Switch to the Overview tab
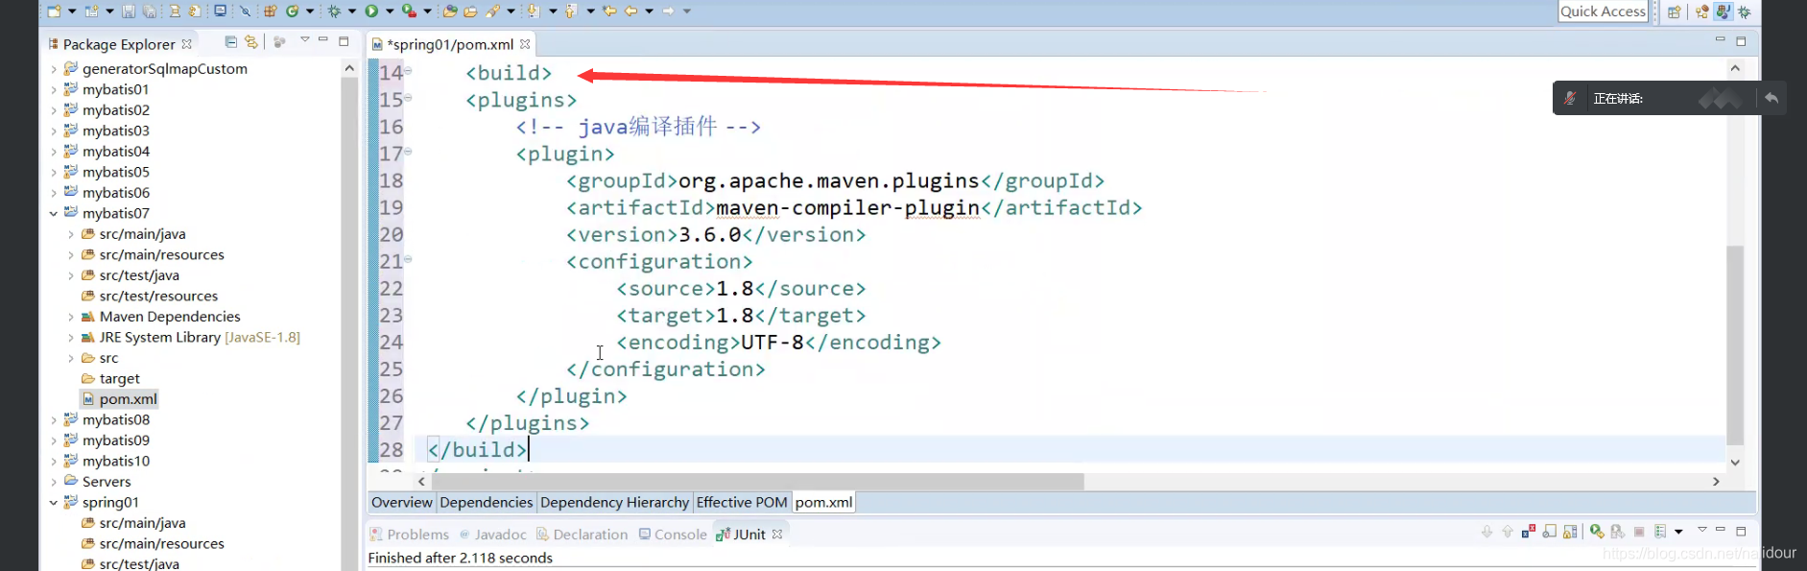Screen dimensions: 1807x571 tap(402, 502)
